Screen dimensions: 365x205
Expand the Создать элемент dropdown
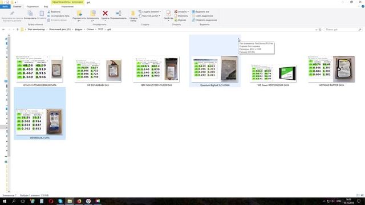[x=149, y=11]
